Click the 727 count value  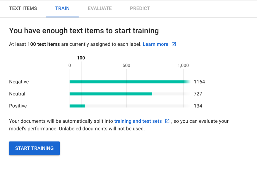click(198, 94)
